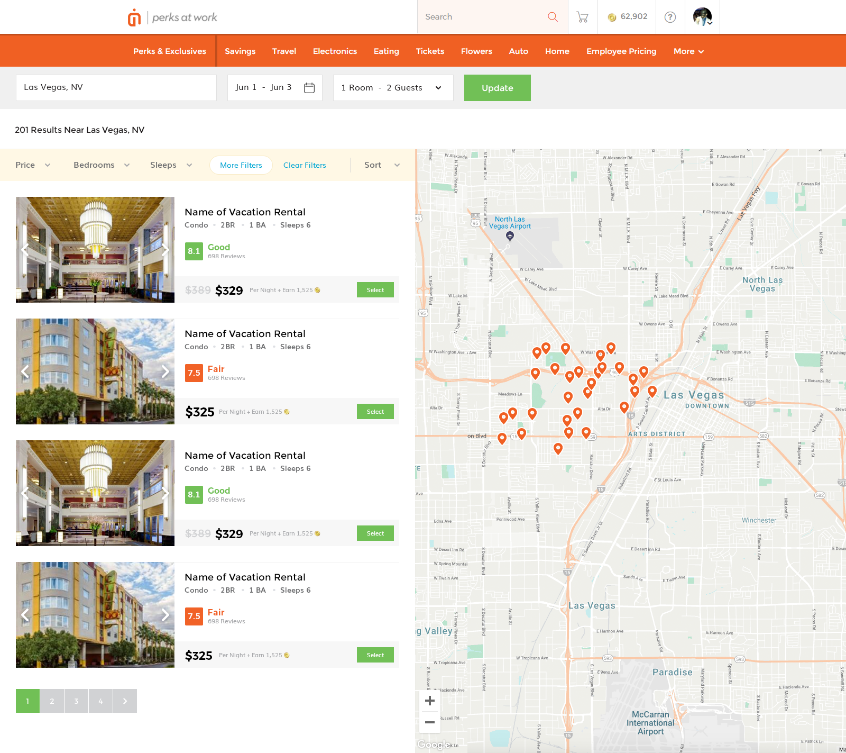Show next photo of first rental
Image resolution: width=846 pixels, height=753 pixels.
point(165,250)
